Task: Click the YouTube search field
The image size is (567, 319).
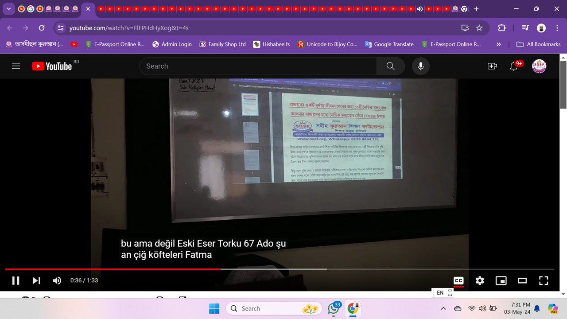Action: 257,66
